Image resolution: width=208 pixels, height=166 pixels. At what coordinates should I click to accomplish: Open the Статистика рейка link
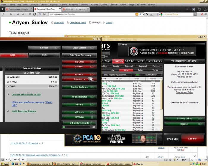click(78, 23)
